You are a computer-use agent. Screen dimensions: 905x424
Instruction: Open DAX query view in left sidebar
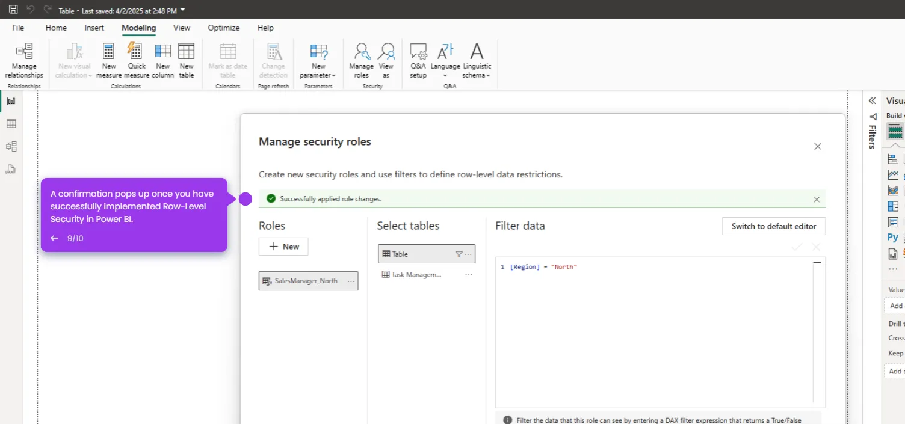(x=11, y=169)
